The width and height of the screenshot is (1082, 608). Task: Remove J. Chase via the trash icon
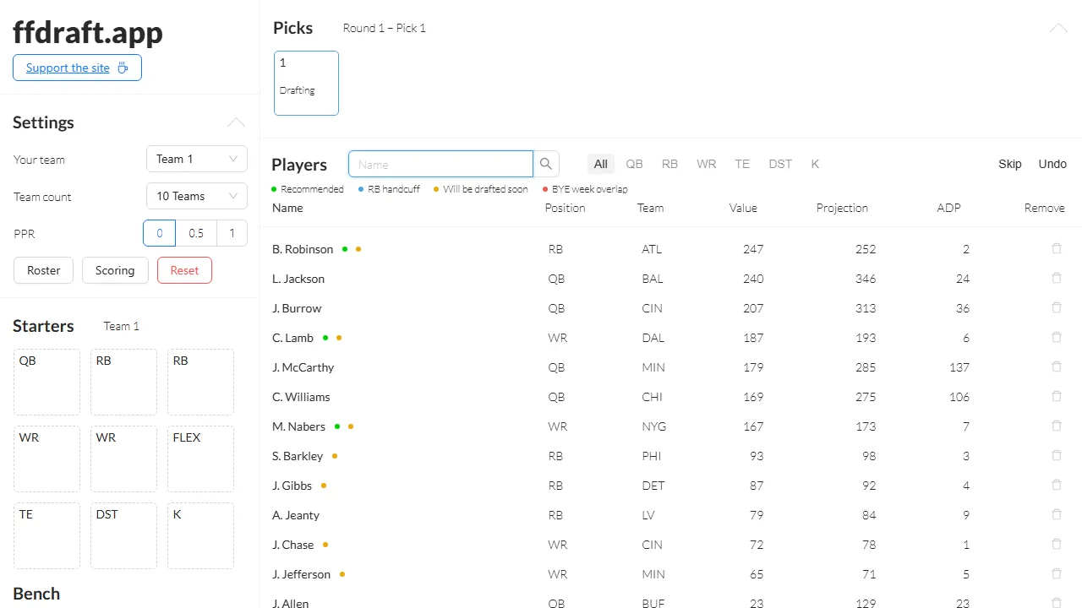(x=1056, y=544)
